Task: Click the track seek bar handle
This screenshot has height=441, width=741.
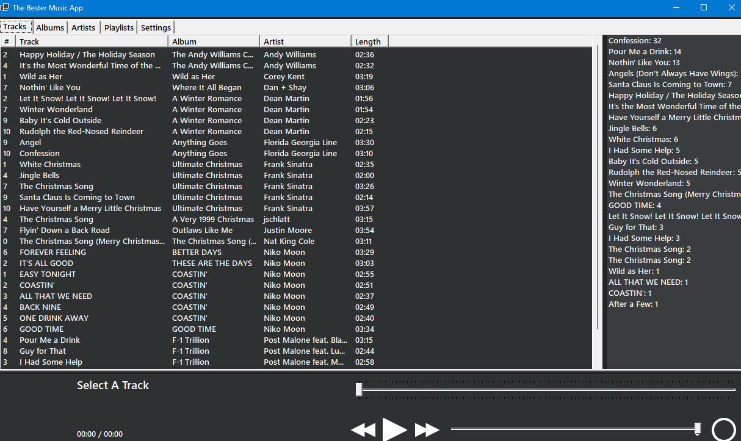Action: 359,389
